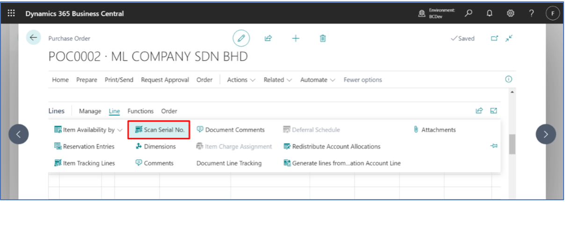Click the pencil edit icon

point(241,38)
